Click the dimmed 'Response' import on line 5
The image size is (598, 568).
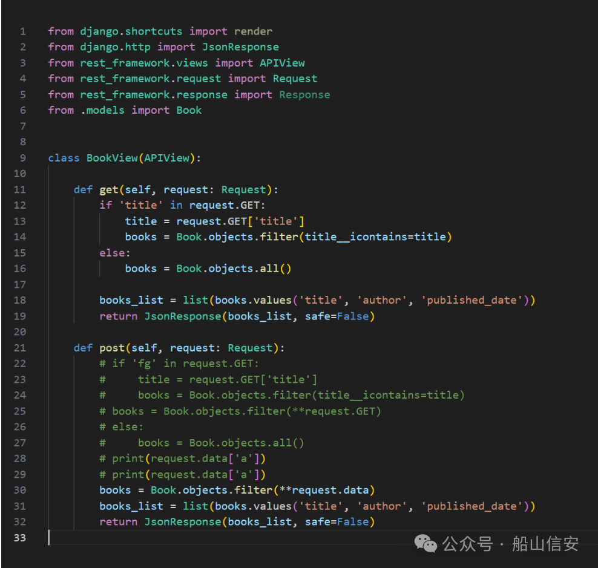[x=304, y=94]
